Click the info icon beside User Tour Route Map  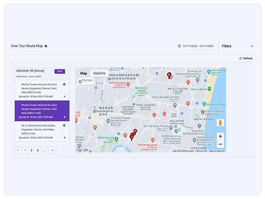(46, 46)
